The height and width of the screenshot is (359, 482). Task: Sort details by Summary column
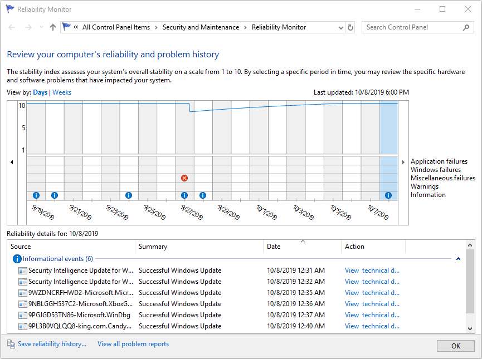[x=199, y=247]
